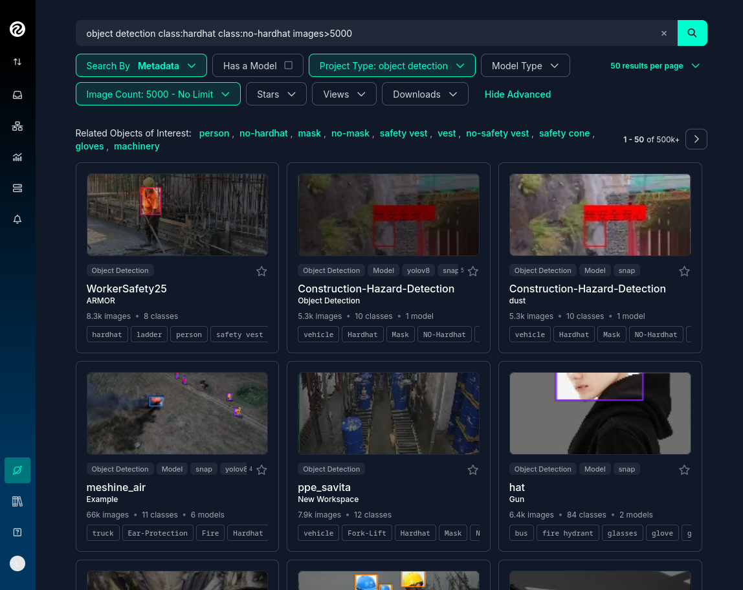The image size is (743, 590).
Task: Open the hat project thumbnail image
Action: (600, 413)
